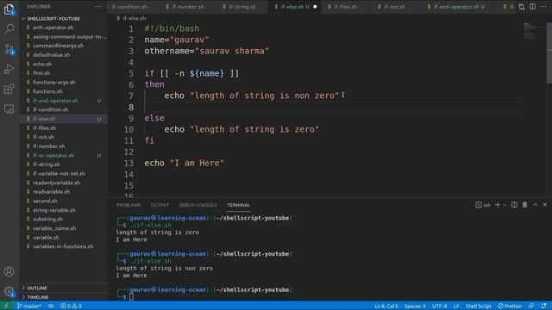Switch to the if-and-operator.sh tab
Image resolution: width=552 pixels, height=310 pixels.
point(456,7)
